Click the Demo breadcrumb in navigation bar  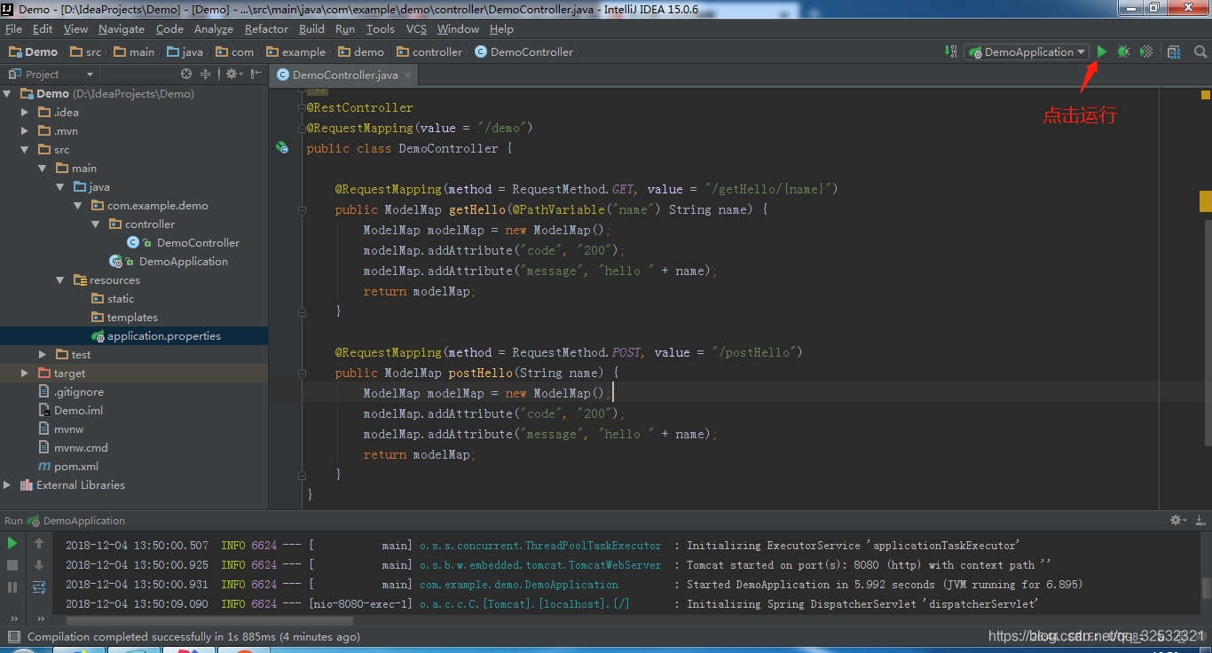[34, 51]
